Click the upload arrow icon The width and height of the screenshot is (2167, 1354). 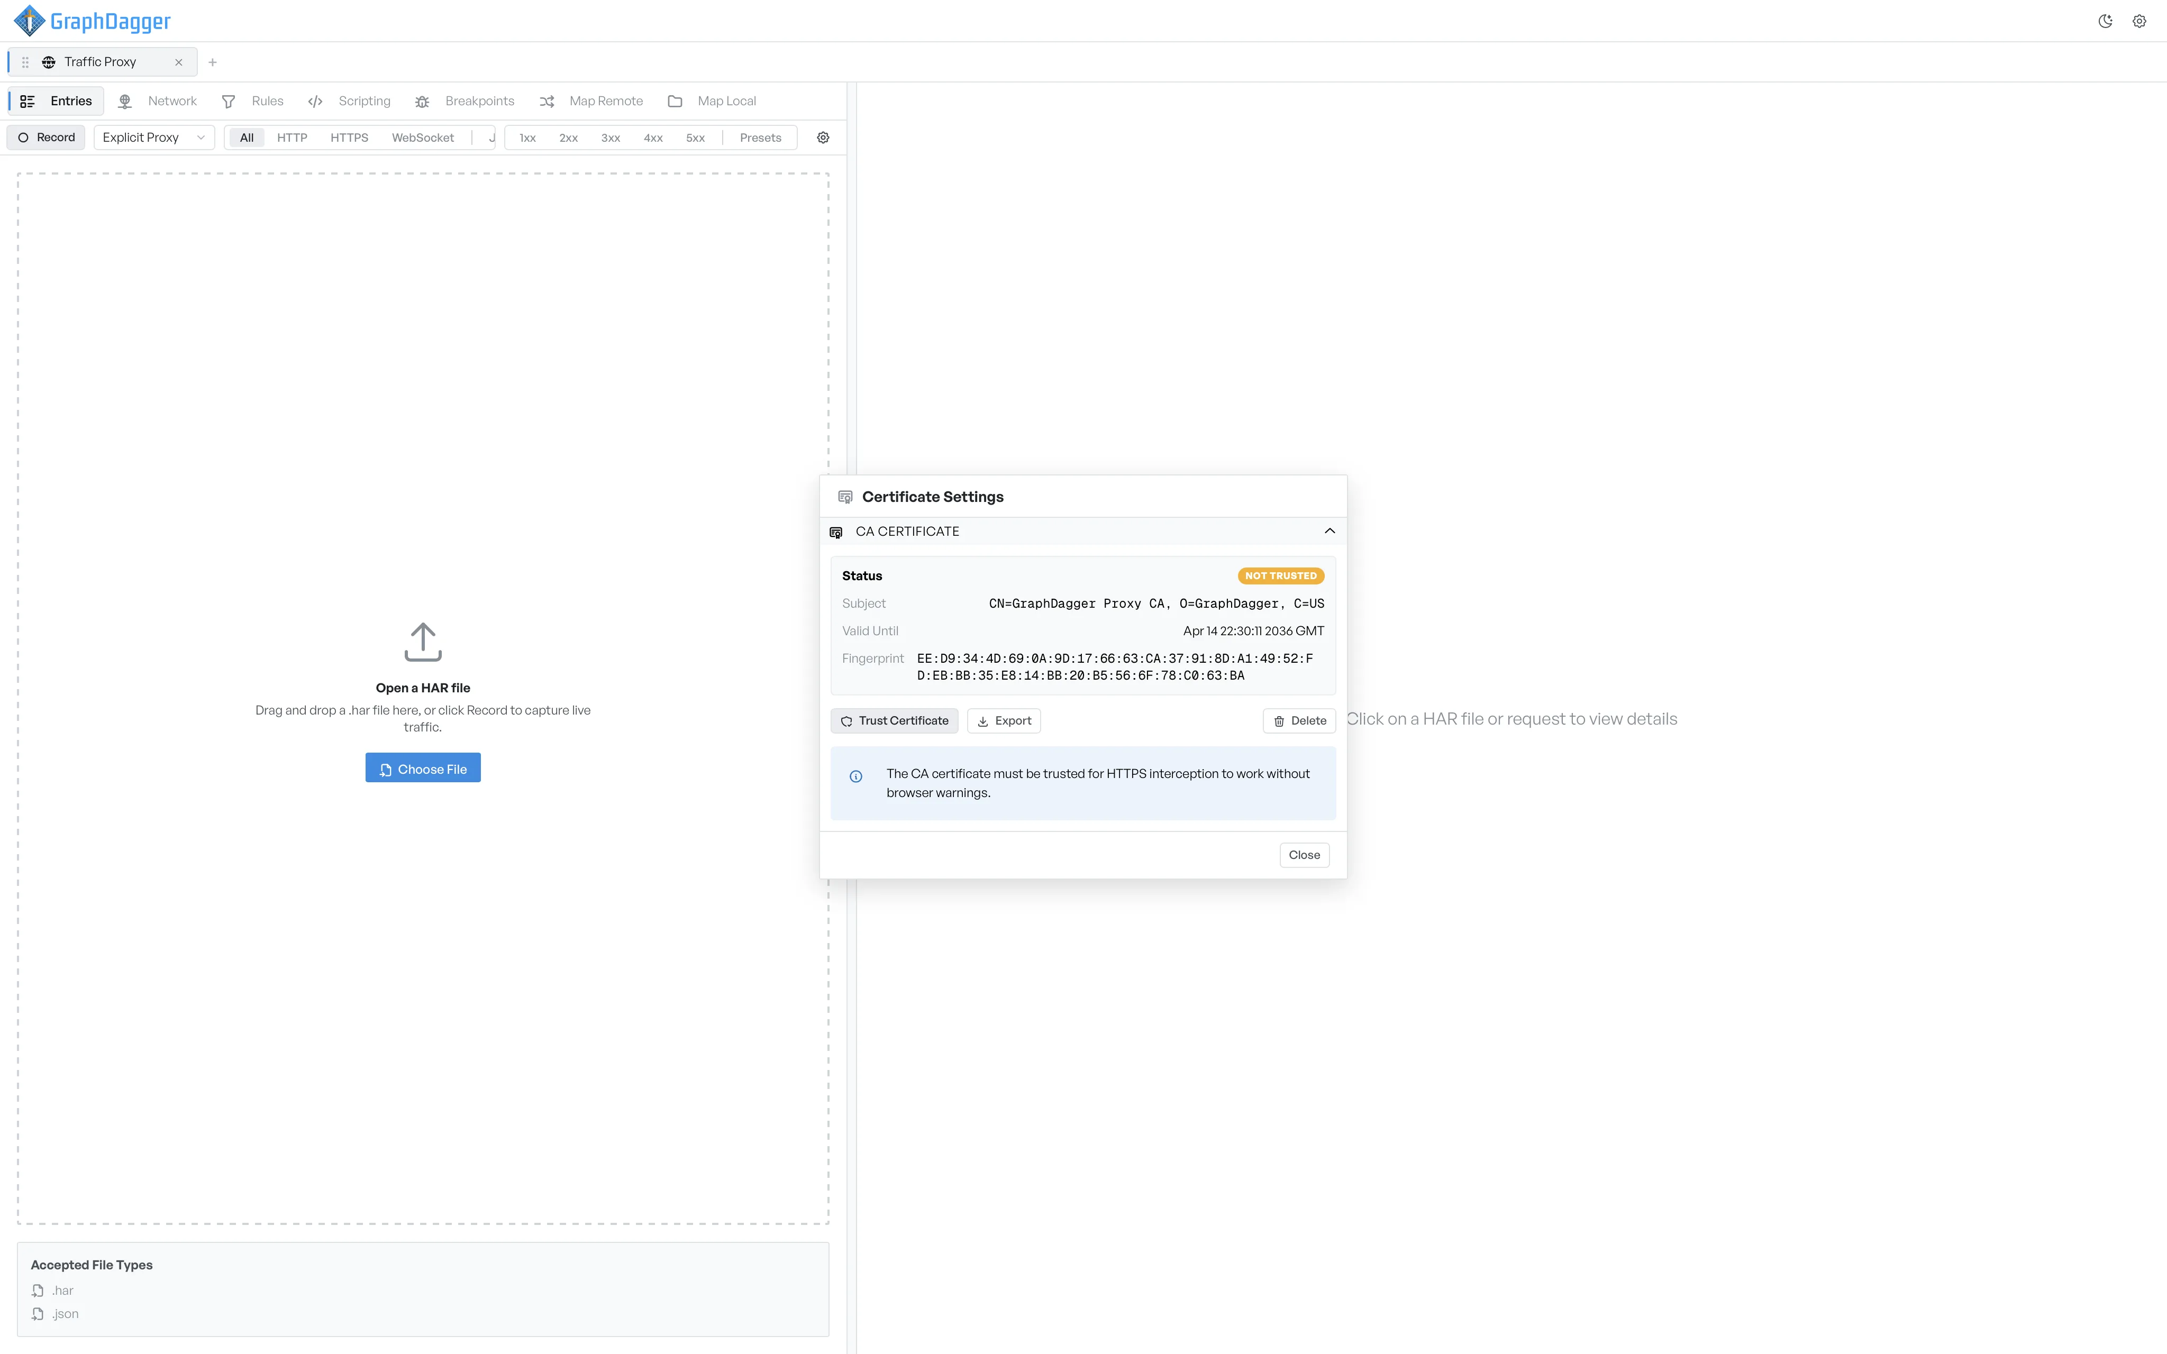(x=423, y=642)
